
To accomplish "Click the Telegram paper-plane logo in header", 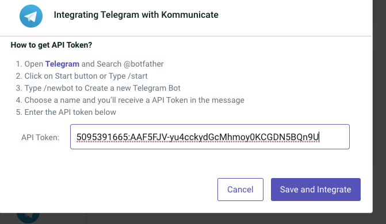I will (31, 16).
